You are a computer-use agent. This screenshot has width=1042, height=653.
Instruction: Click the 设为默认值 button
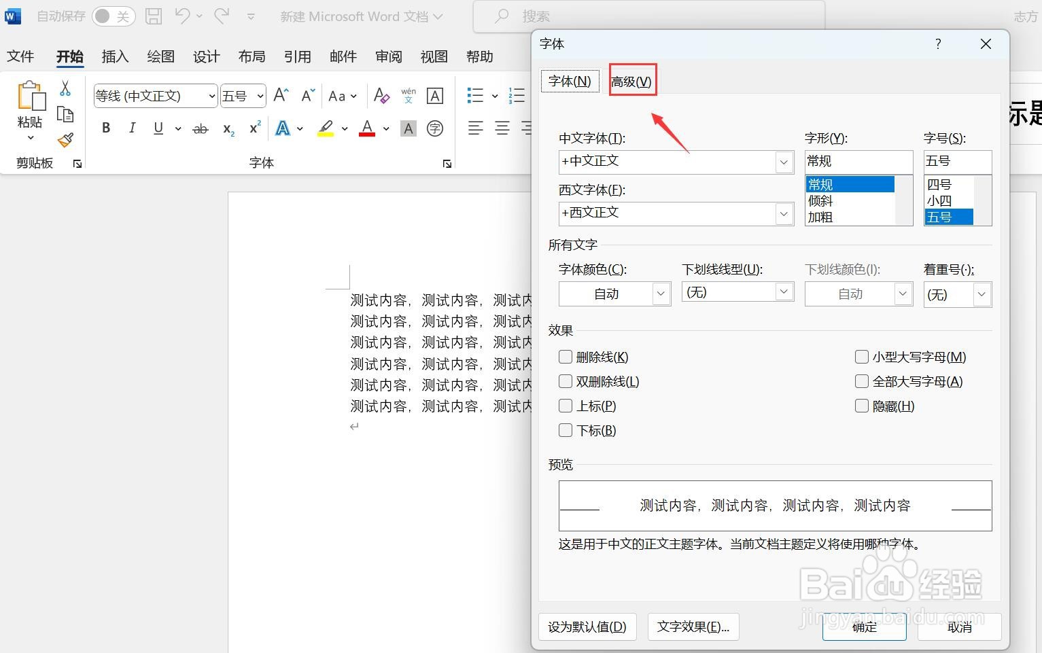[587, 626]
